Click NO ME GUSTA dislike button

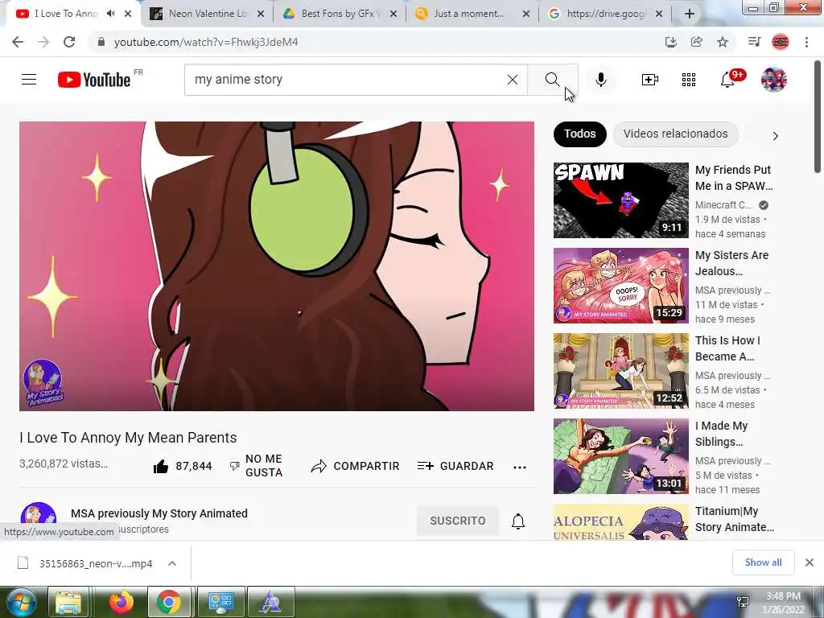pyautogui.click(x=257, y=466)
